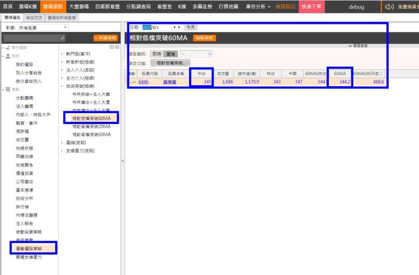Select 優勢選股策略 category

point(29,249)
